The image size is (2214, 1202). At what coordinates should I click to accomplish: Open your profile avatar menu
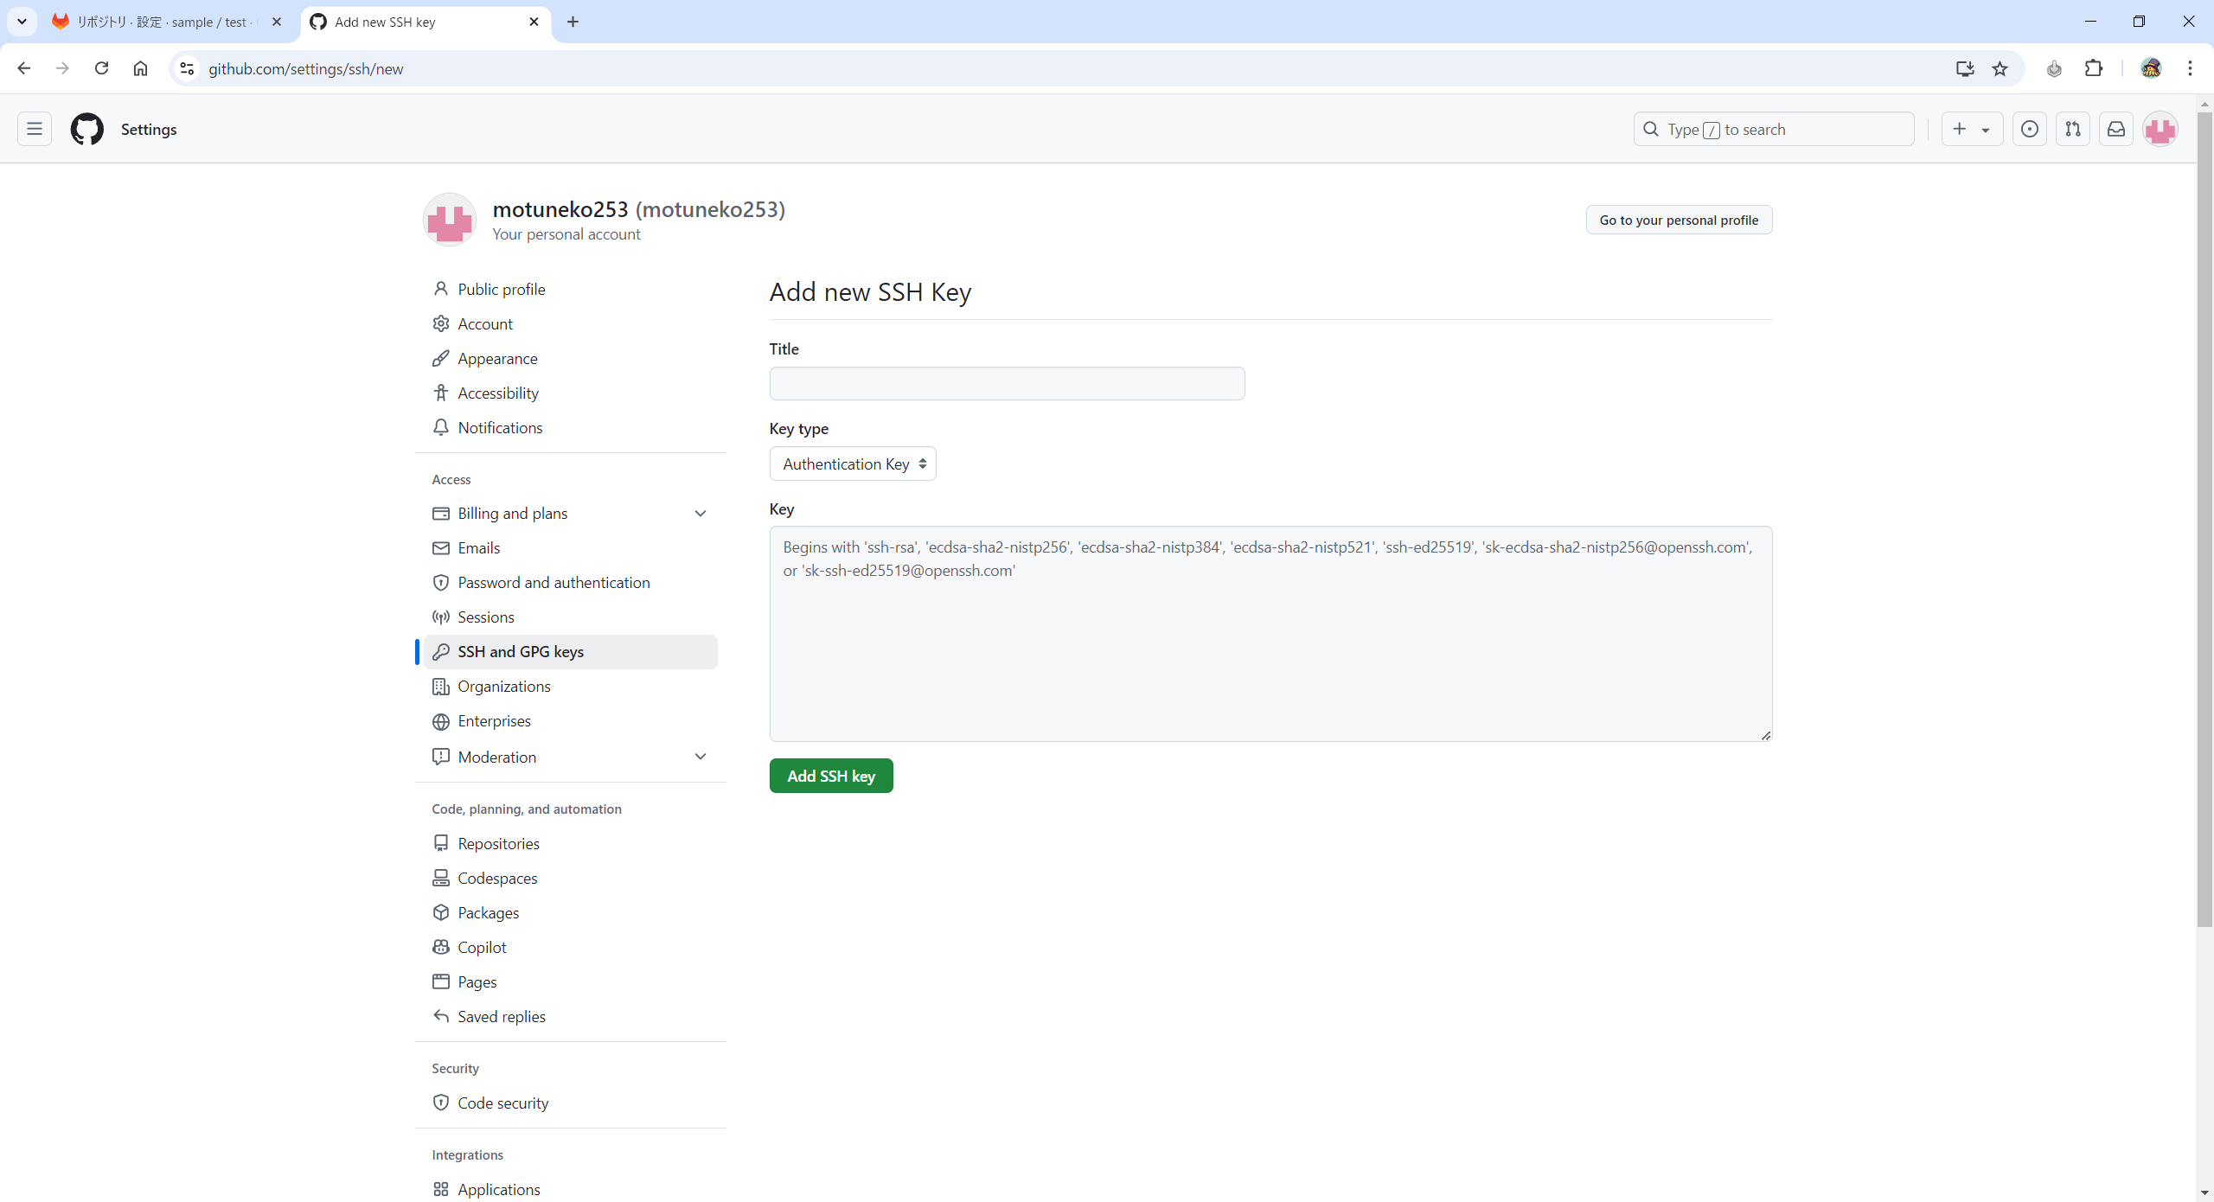(2160, 128)
